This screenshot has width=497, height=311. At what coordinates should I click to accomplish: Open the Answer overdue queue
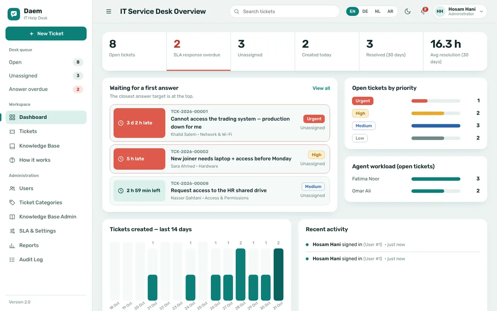46,89
